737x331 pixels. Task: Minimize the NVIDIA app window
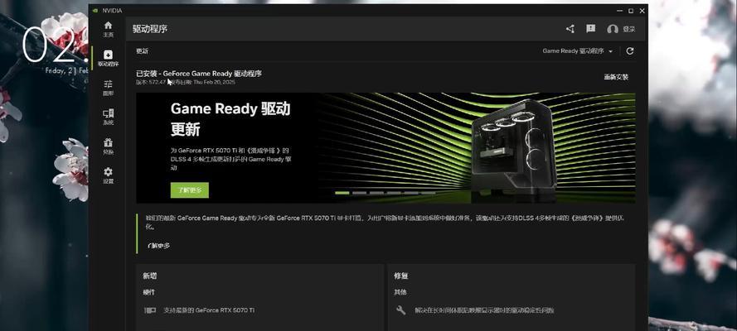620,10
